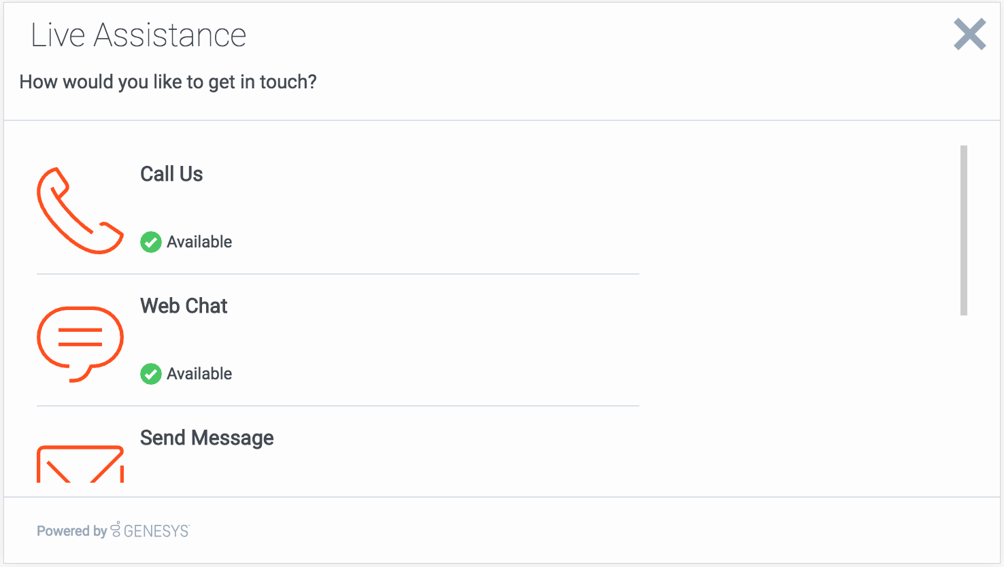Click the Web Chat speech bubble icon

80,343
